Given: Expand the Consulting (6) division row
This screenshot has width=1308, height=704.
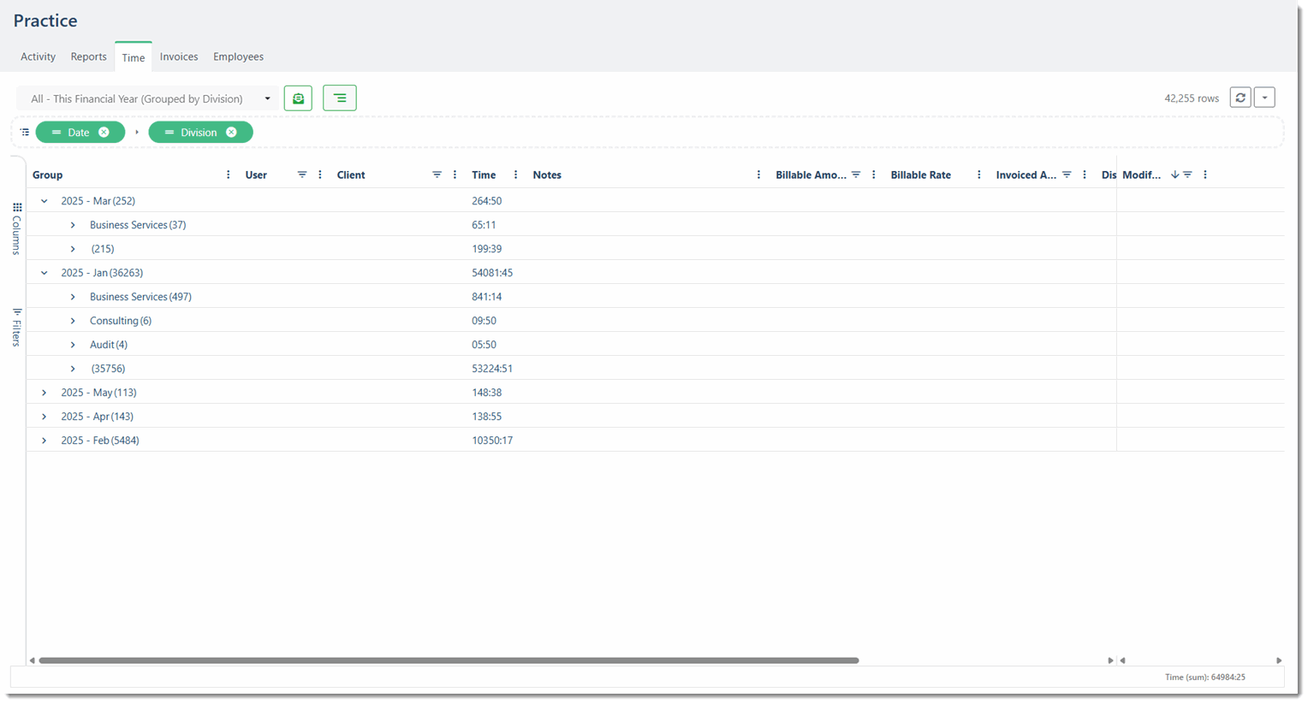Looking at the screenshot, I should tap(73, 321).
